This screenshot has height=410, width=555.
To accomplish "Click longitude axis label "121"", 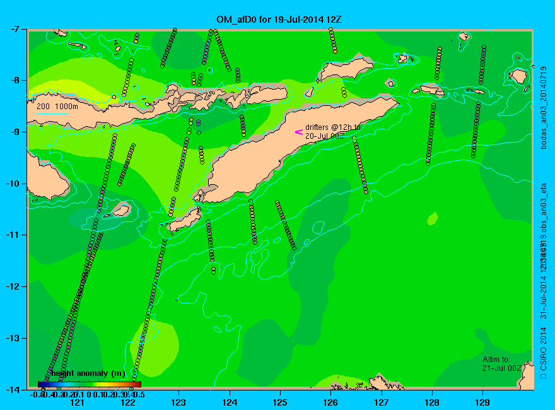I will point(77,402).
